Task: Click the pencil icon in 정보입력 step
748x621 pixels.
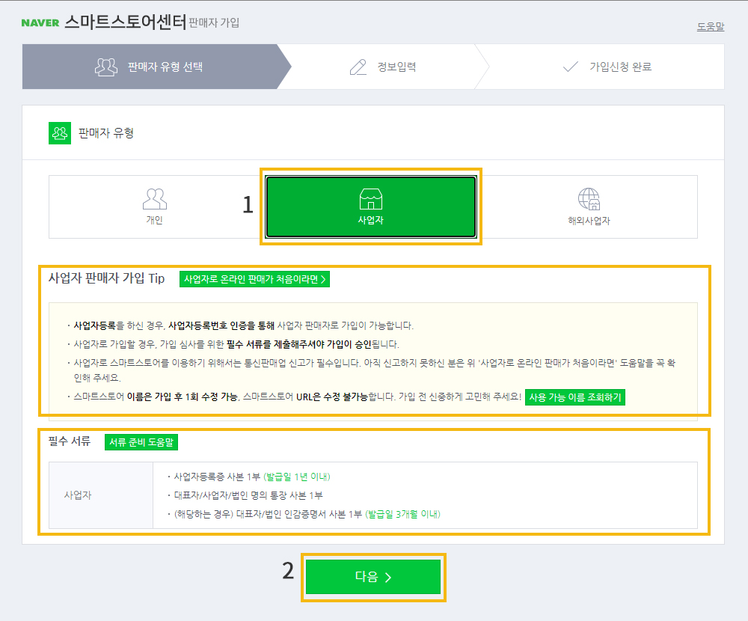Action: 358,67
